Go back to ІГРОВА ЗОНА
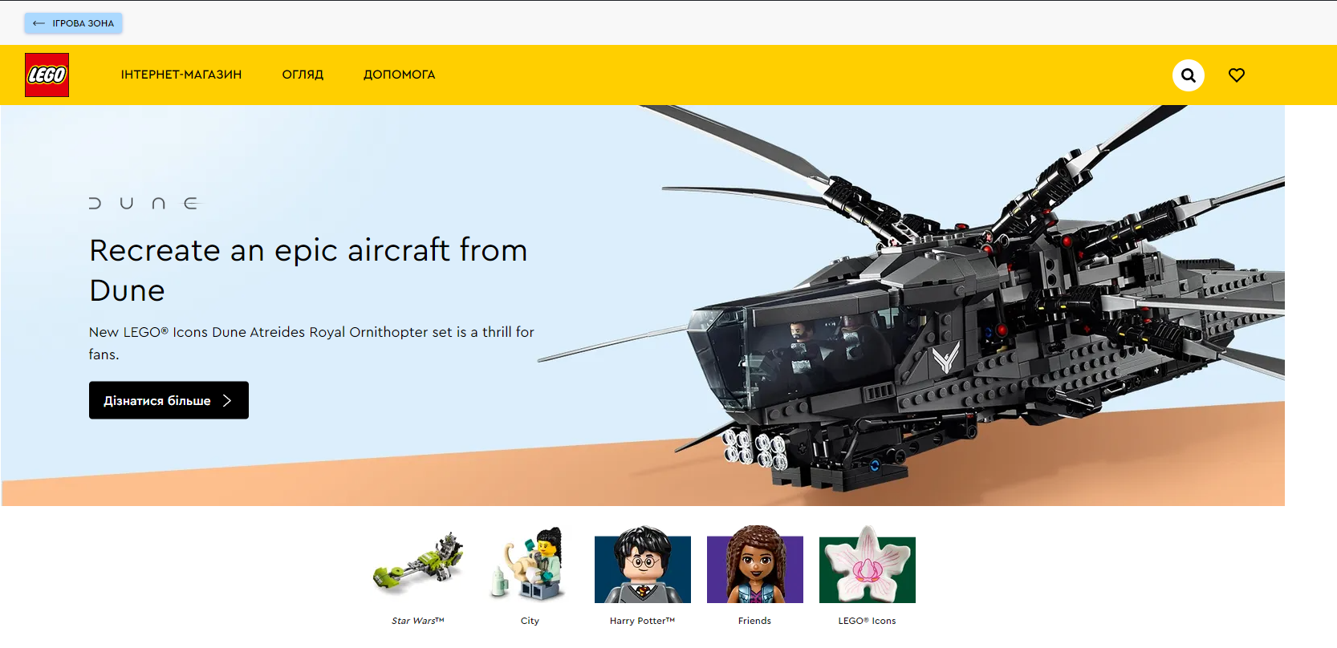This screenshot has height=648, width=1337. (73, 23)
